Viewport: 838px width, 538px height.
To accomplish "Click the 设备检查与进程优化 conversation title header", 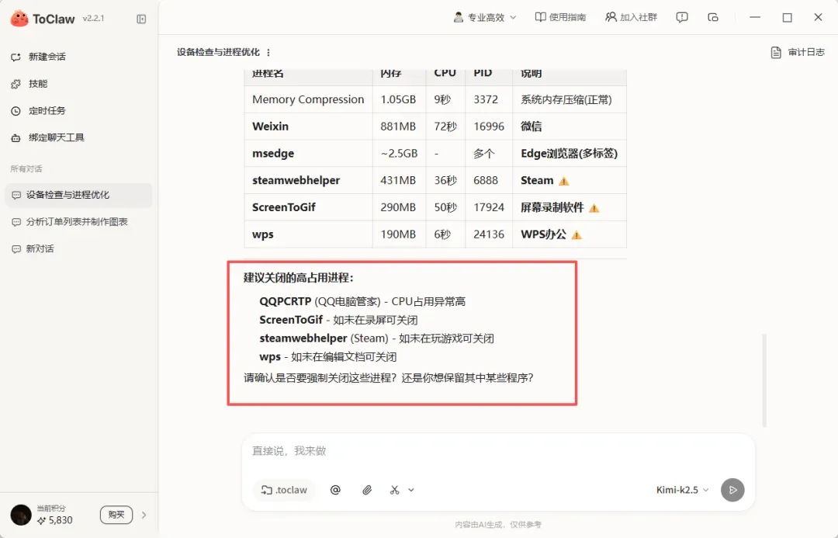I will tap(218, 53).
